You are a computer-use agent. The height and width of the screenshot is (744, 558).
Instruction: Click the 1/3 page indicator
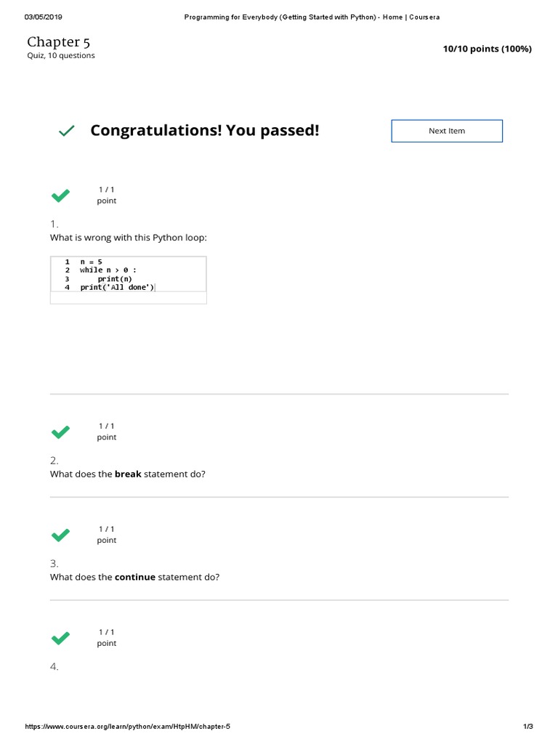(528, 727)
